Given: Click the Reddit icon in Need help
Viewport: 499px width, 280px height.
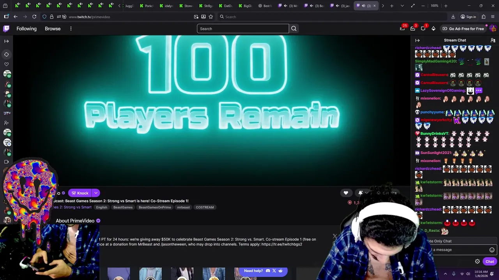Looking at the screenshot, I should pyautogui.click(x=280, y=271).
